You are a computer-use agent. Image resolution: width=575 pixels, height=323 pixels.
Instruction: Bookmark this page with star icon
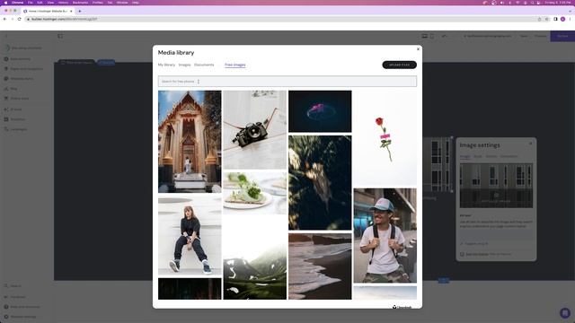547,19
